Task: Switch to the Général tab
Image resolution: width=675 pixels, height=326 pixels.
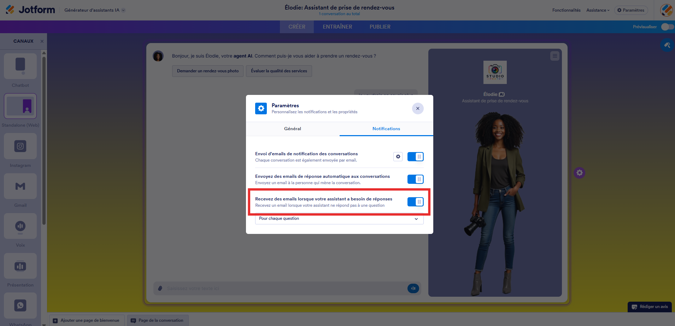Action: [x=293, y=129]
